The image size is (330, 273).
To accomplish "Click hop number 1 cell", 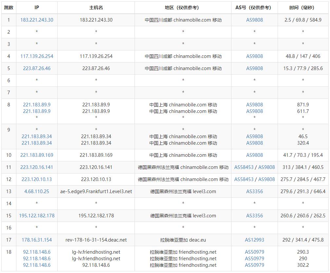I will click(x=9, y=20).
